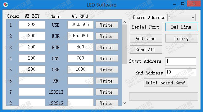Open the Board Address dropdown
This screenshot has height=112, width=203.
181,17
